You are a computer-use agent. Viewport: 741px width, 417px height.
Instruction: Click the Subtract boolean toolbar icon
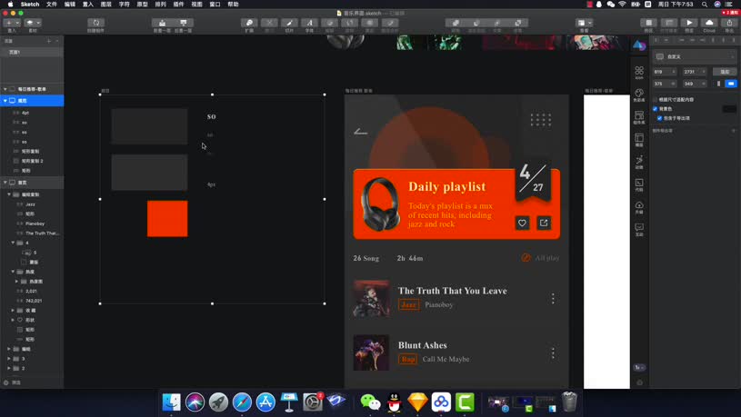(x=476, y=23)
